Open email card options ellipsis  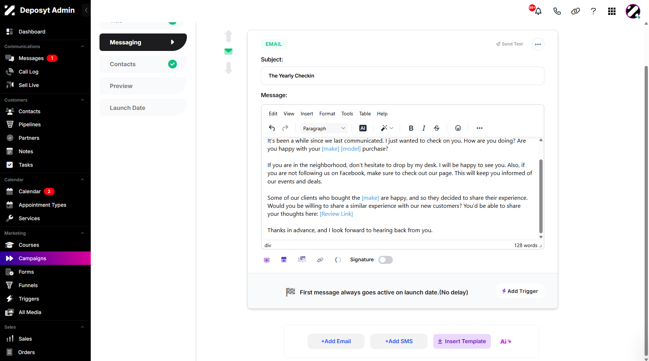click(538, 44)
